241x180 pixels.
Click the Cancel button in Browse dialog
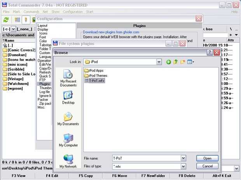[207, 166]
